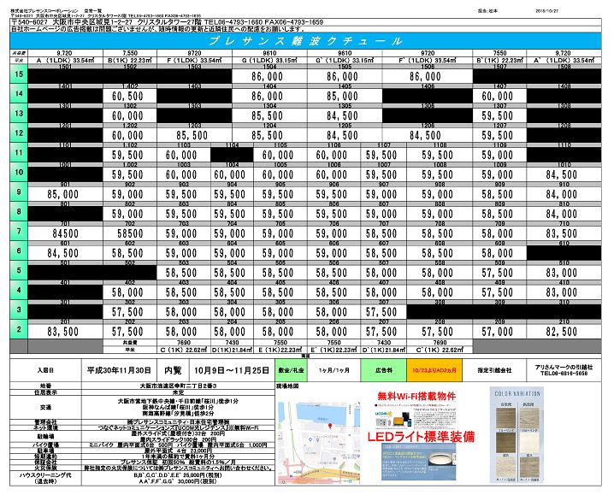614x495 pixels.
Task: Click the 無料Wi-Fi搭載物件 red heading
Action: point(416,396)
